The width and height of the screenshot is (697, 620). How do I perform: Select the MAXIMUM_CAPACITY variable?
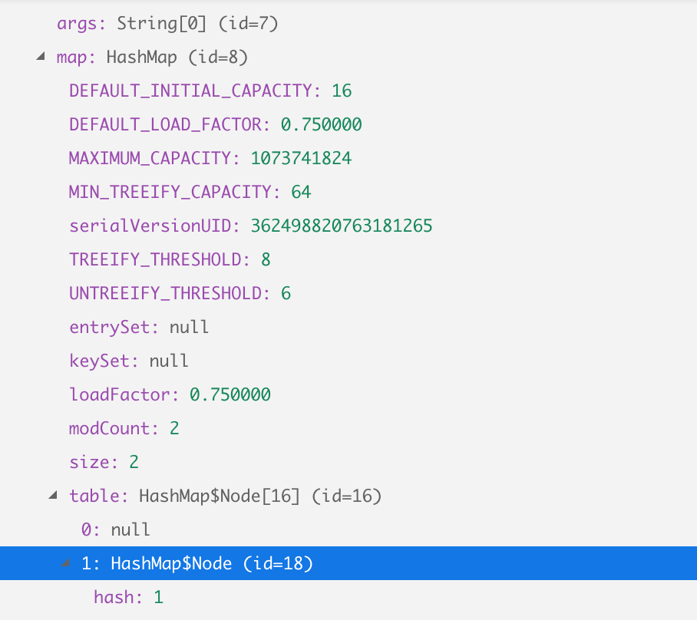coord(156,159)
